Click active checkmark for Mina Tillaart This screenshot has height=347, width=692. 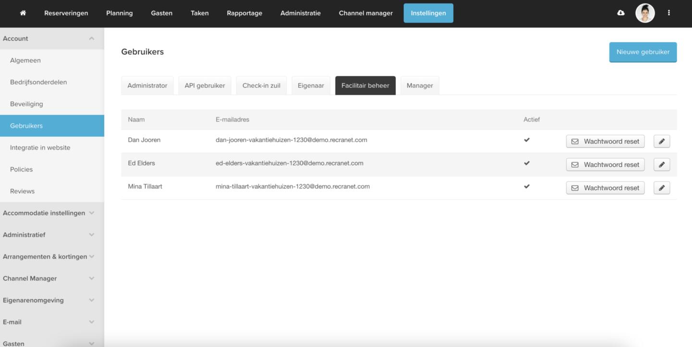click(x=527, y=186)
